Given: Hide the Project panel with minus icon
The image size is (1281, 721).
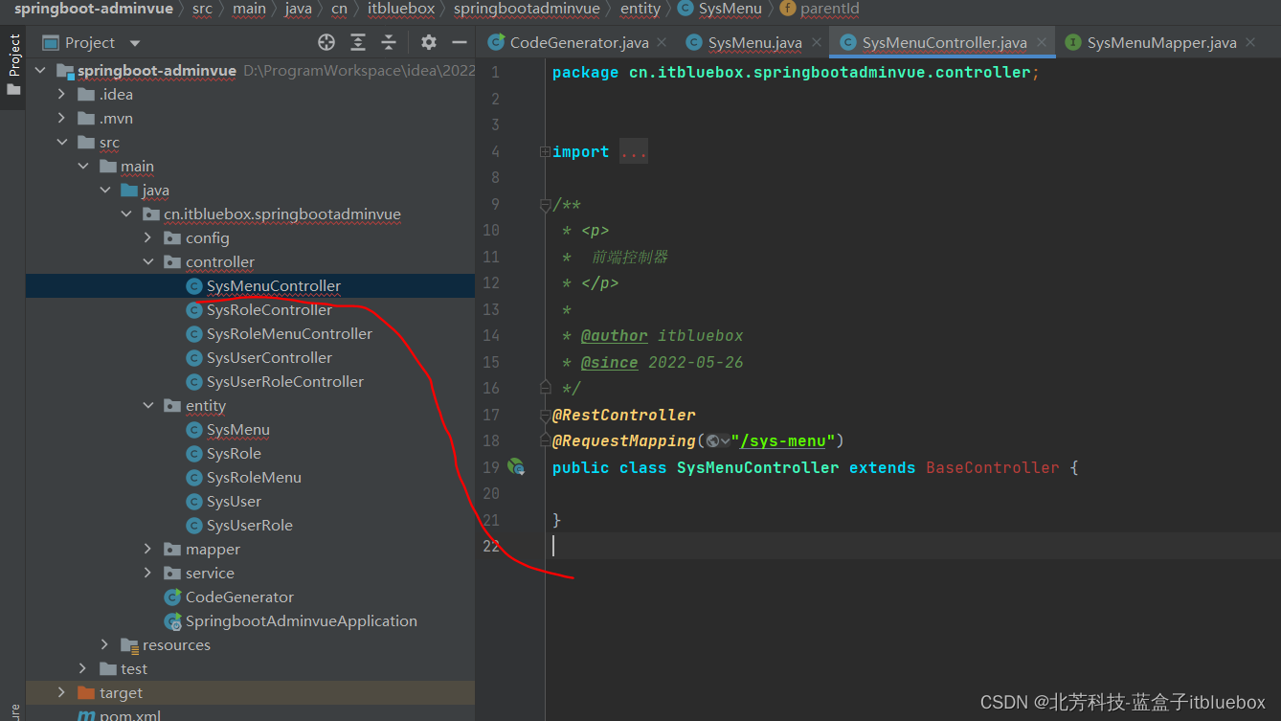Looking at the screenshot, I should tap(460, 42).
